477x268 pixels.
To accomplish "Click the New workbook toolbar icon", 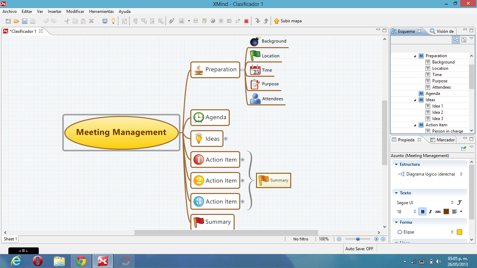I will (8, 21).
